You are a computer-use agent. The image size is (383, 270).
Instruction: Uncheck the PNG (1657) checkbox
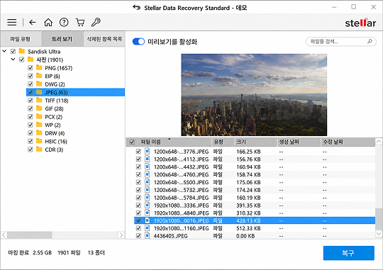(x=30, y=67)
